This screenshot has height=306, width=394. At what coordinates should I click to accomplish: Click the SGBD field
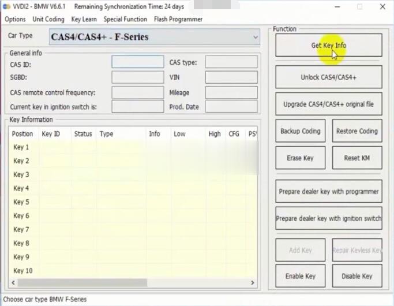point(138,77)
